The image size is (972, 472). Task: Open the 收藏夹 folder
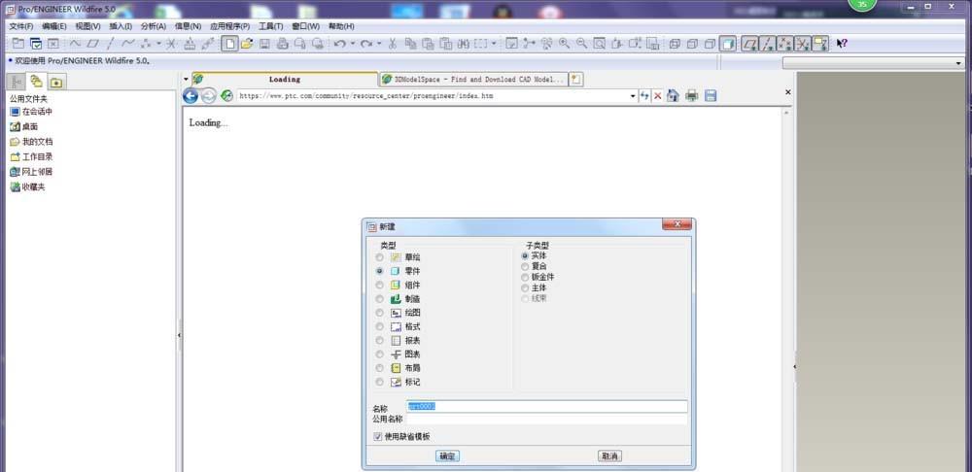(x=27, y=187)
